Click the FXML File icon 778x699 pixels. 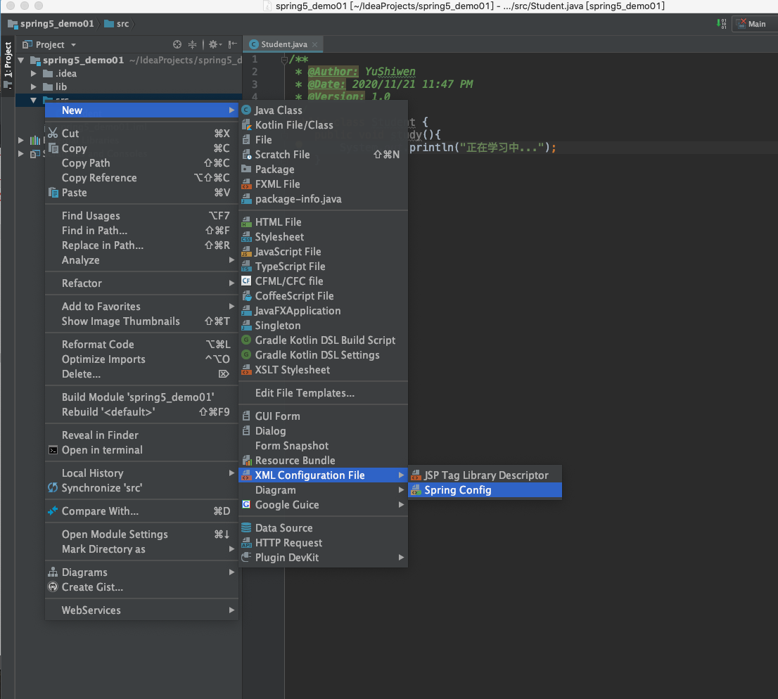(246, 184)
